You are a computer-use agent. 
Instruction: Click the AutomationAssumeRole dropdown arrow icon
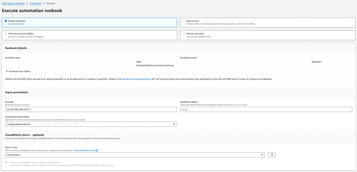tap(174, 124)
